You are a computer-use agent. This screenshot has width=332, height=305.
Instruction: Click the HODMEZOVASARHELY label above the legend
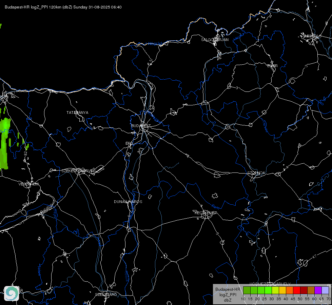pyautogui.click(x=270, y=284)
